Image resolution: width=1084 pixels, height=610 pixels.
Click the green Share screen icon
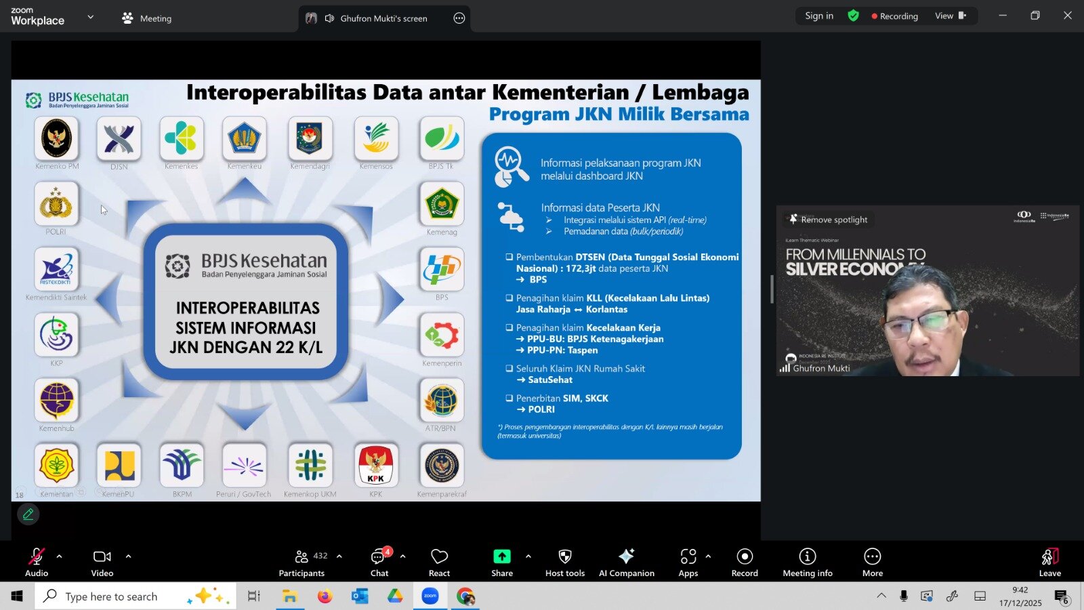[501, 556]
